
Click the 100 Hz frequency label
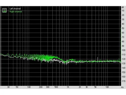[x=29, y=87]
